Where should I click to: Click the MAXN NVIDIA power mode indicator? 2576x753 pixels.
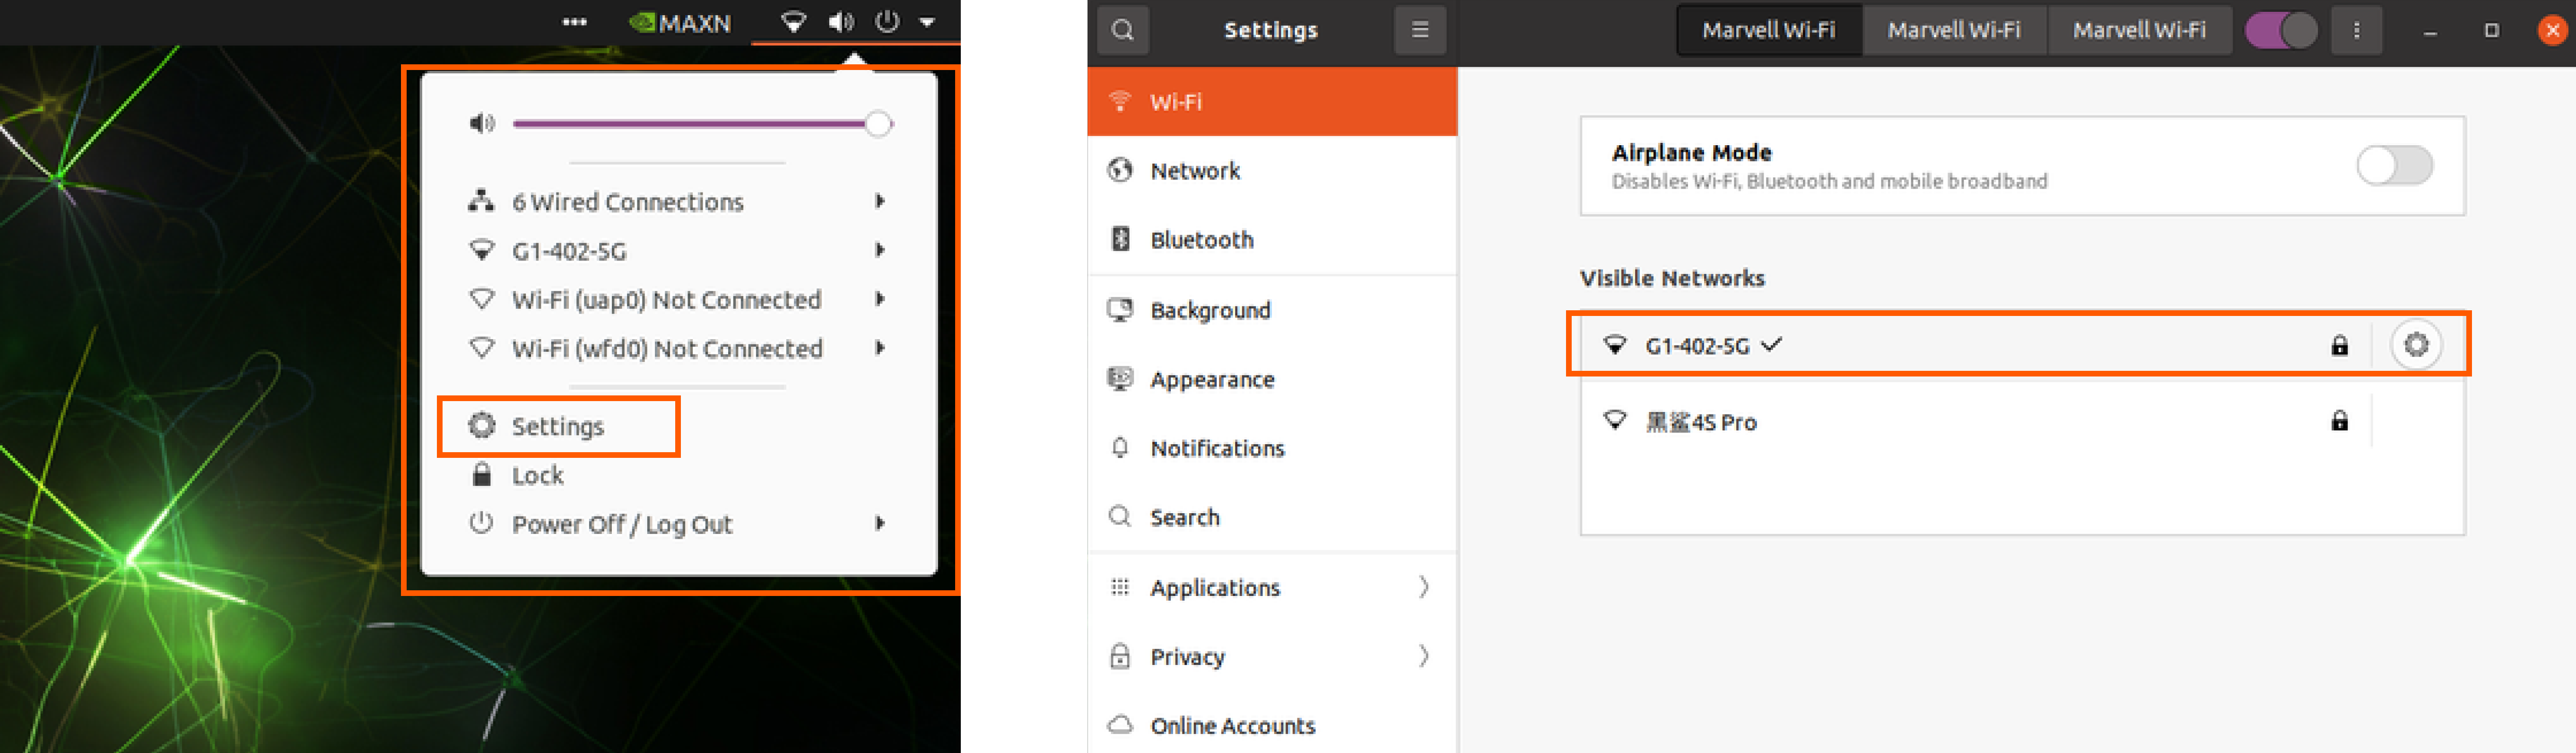click(x=681, y=23)
